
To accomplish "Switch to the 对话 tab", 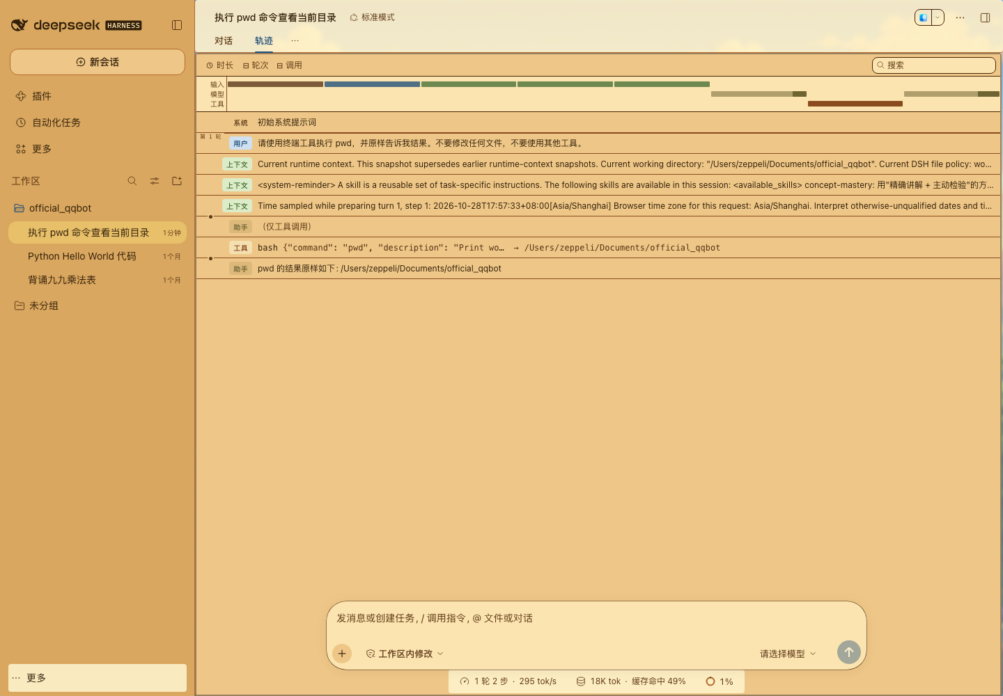I will [x=224, y=41].
